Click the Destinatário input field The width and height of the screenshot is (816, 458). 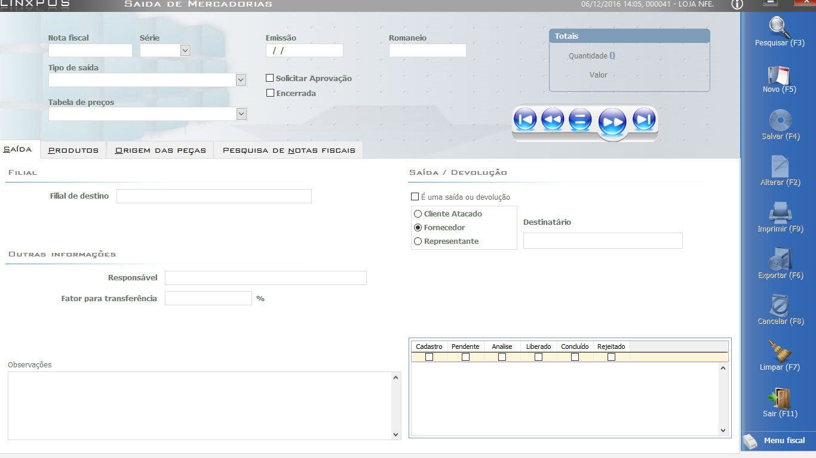pos(603,240)
